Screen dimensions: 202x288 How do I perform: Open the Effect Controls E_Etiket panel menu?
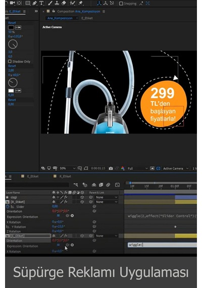[x=24, y=12]
